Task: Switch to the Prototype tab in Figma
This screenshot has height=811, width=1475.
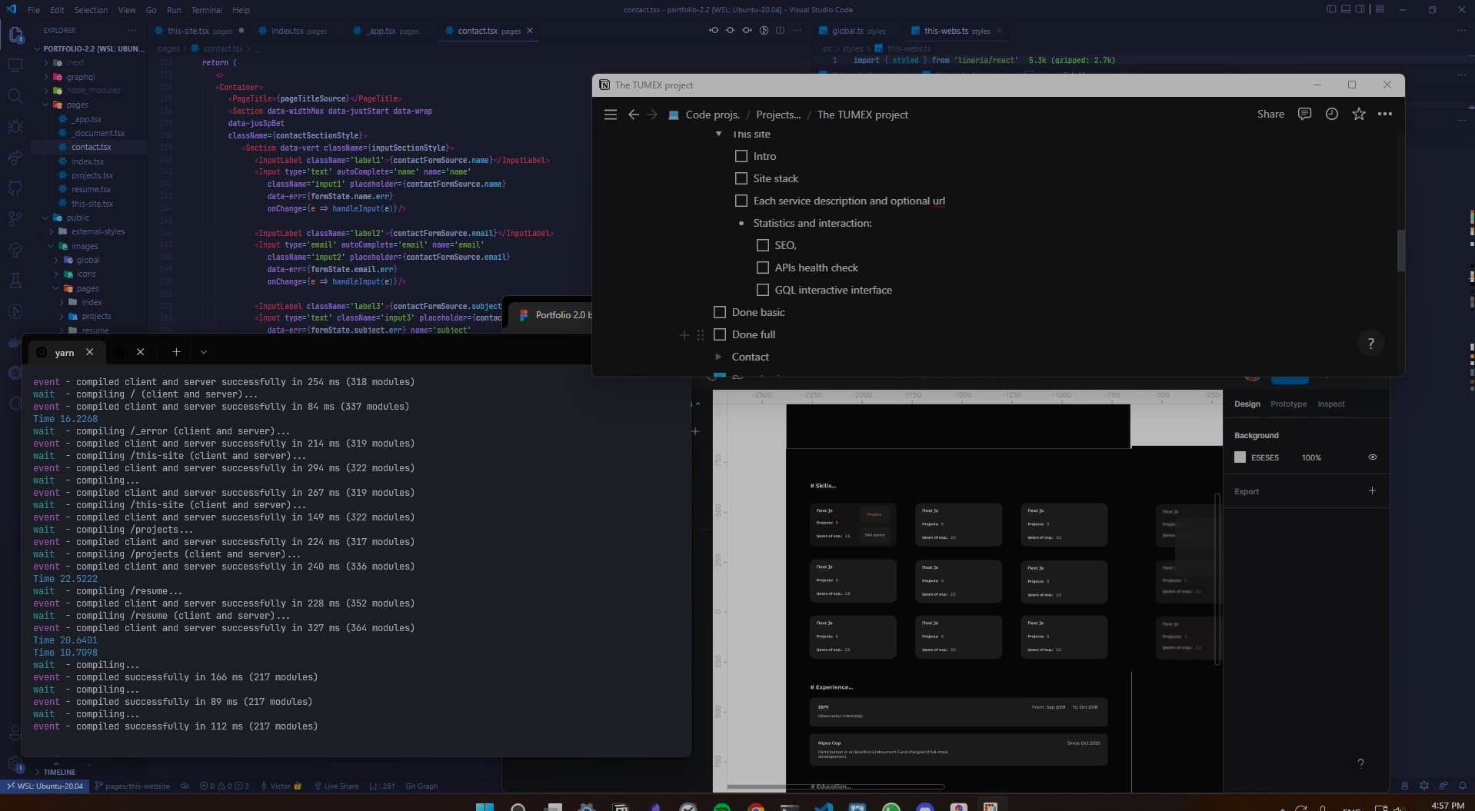Action: [x=1288, y=404]
